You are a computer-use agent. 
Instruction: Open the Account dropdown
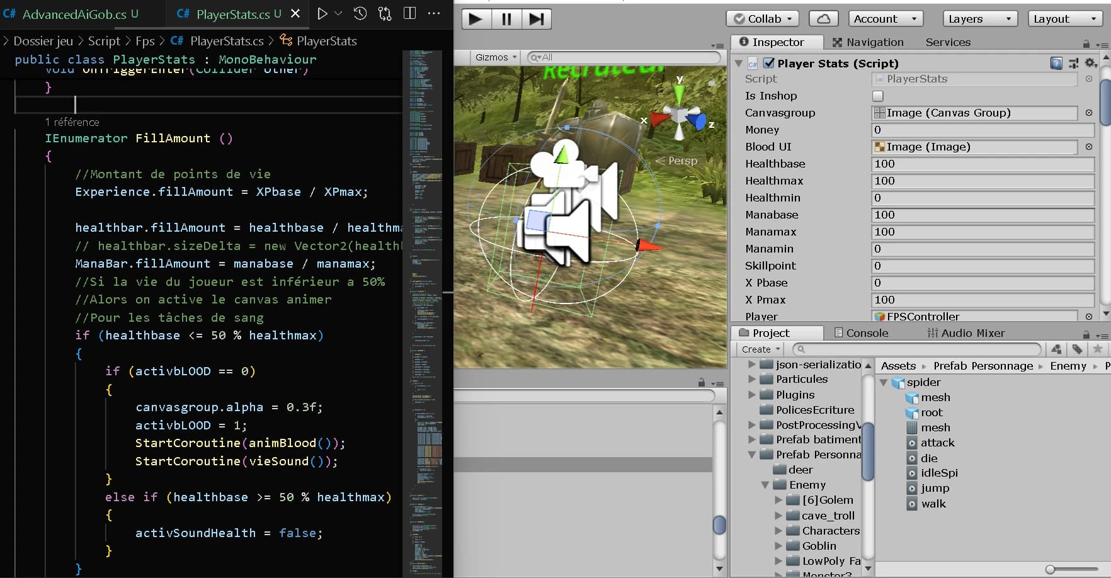pos(886,19)
